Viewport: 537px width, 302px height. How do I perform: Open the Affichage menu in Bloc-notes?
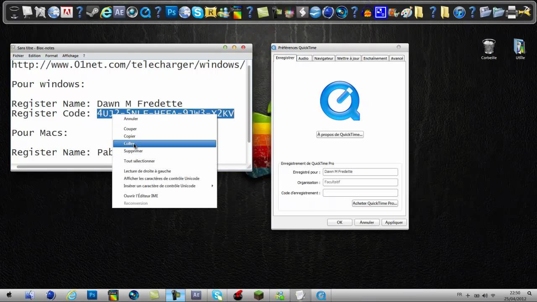click(70, 56)
